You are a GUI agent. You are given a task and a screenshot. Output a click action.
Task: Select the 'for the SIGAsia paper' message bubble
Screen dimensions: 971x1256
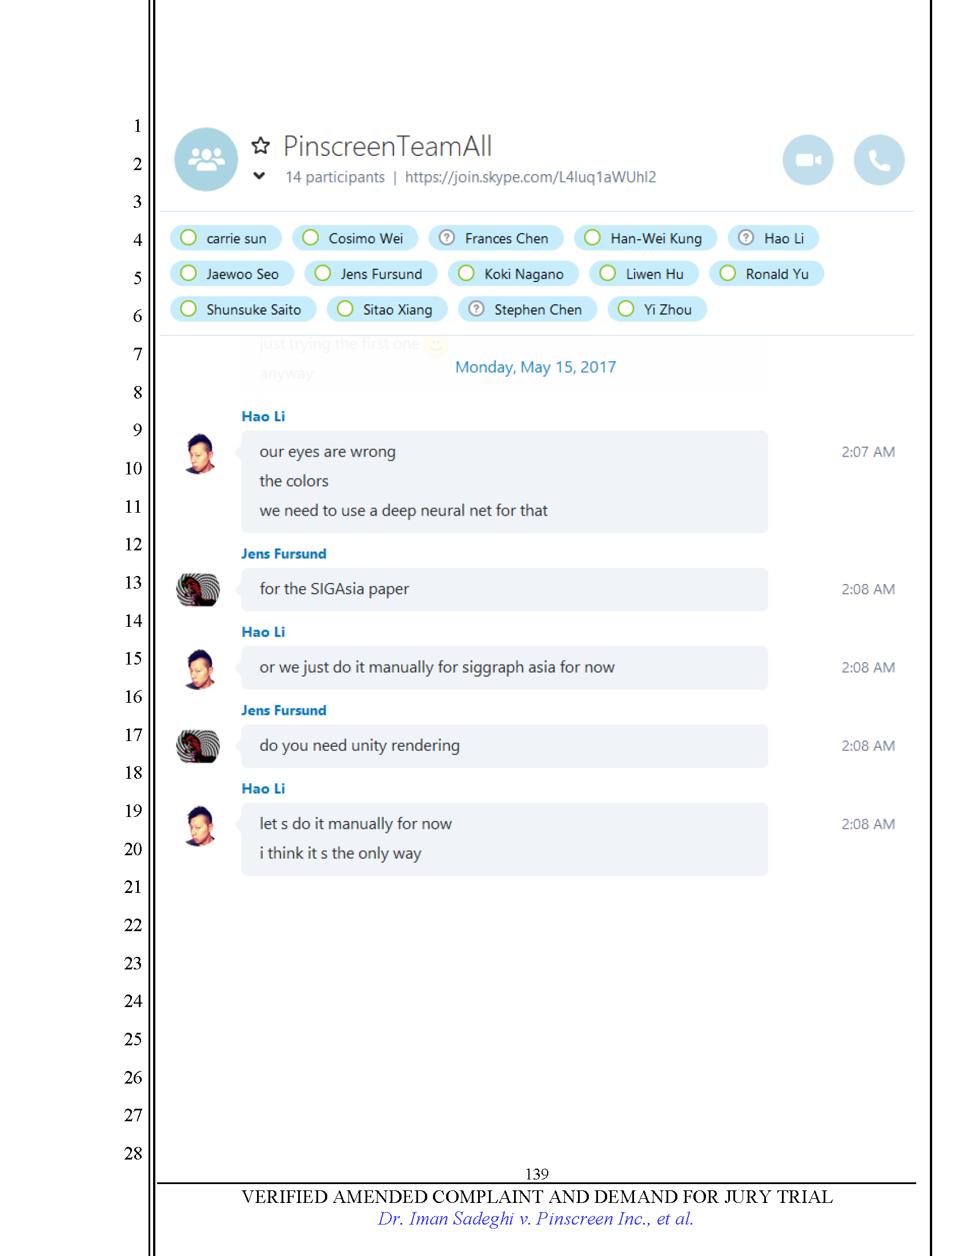click(504, 590)
